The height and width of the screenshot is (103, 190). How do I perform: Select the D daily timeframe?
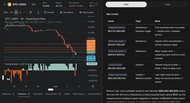click(20, 12)
